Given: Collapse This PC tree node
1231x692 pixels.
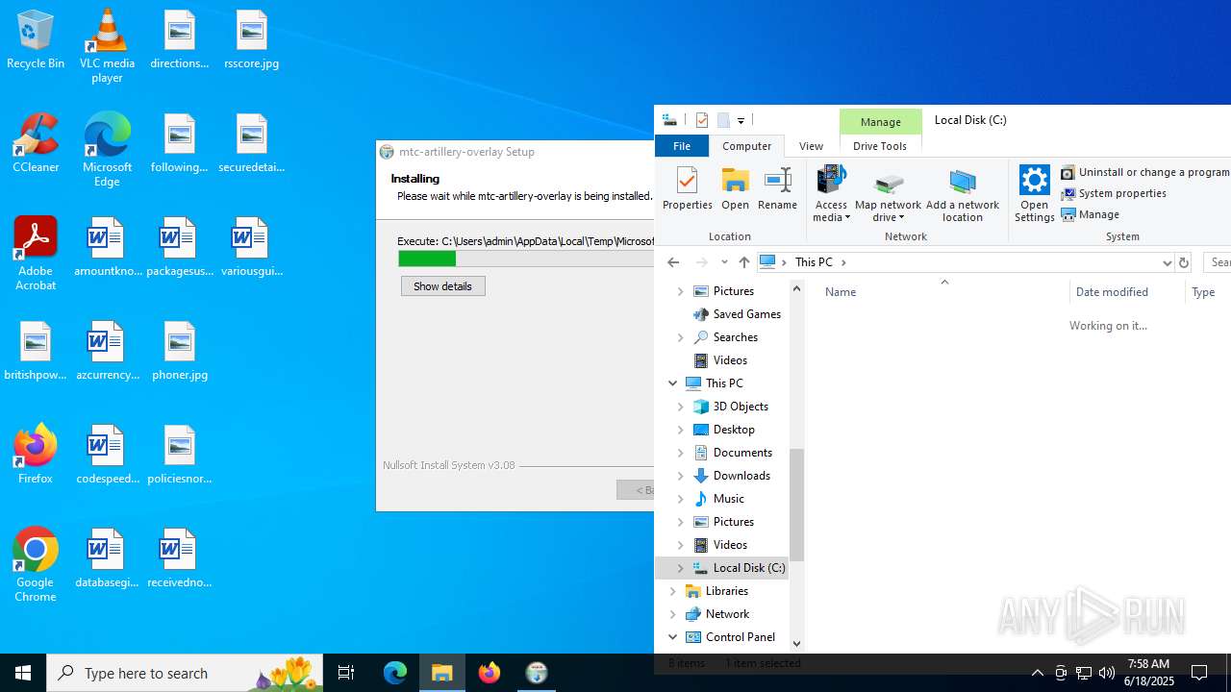Looking at the screenshot, I should 673,383.
